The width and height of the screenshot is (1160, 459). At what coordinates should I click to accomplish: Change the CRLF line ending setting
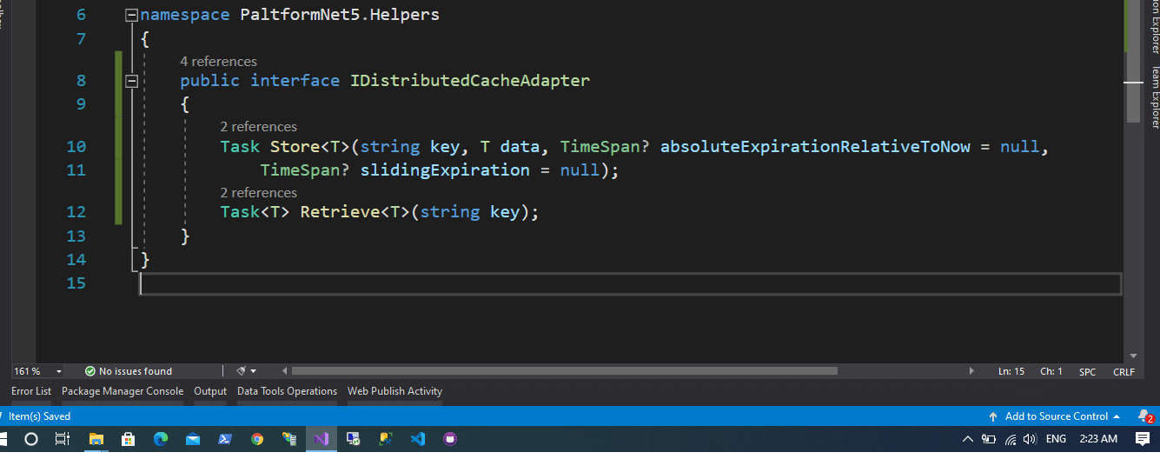[1124, 371]
